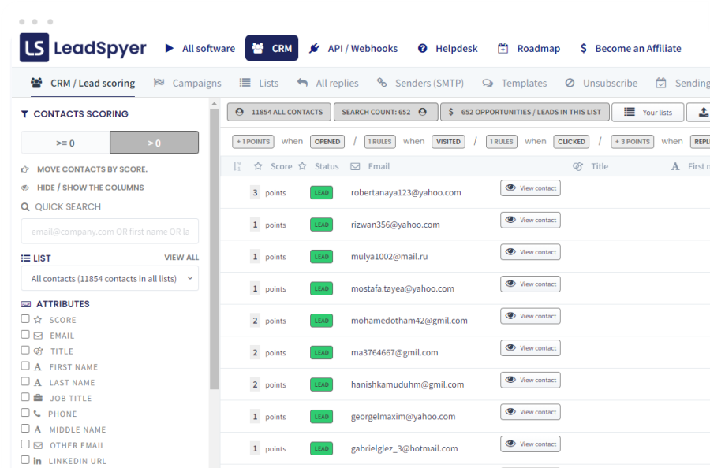Open the Campaigns tab
This screenshot has height=468, width=710.
coord(188,84)
